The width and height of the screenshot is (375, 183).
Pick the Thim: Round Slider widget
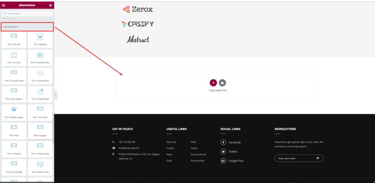pos(14,167)
